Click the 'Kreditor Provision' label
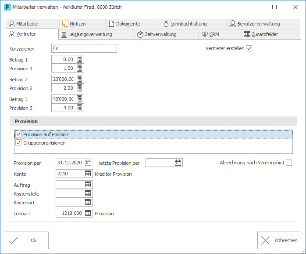306x254 pixels. click(x=113, y=174)
